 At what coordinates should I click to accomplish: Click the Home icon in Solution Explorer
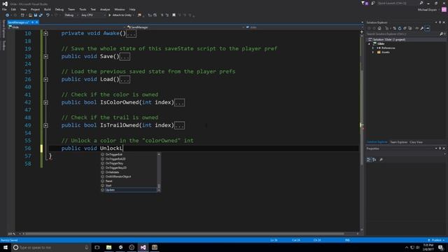(x=379, y=28)
